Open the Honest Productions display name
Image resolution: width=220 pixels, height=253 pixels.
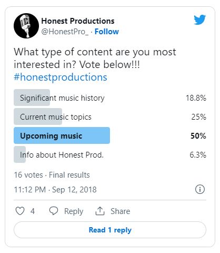tap(78, 21)
